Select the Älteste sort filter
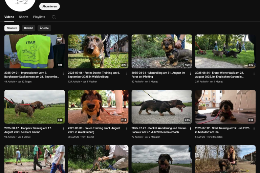Viewport: 260px width, 173px height. pos(44,28)
